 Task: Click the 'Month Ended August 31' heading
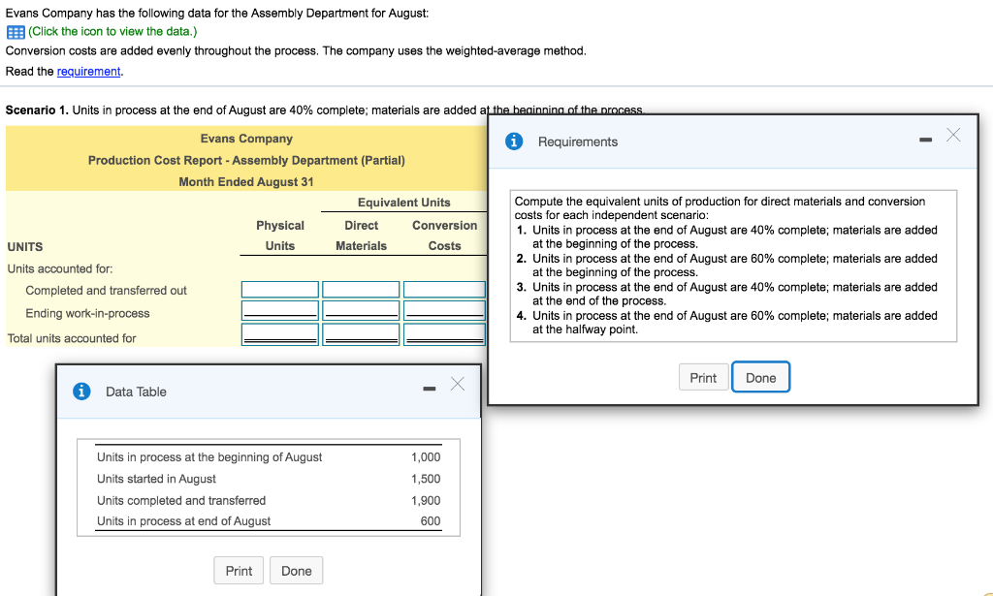(x=246, y=181)
